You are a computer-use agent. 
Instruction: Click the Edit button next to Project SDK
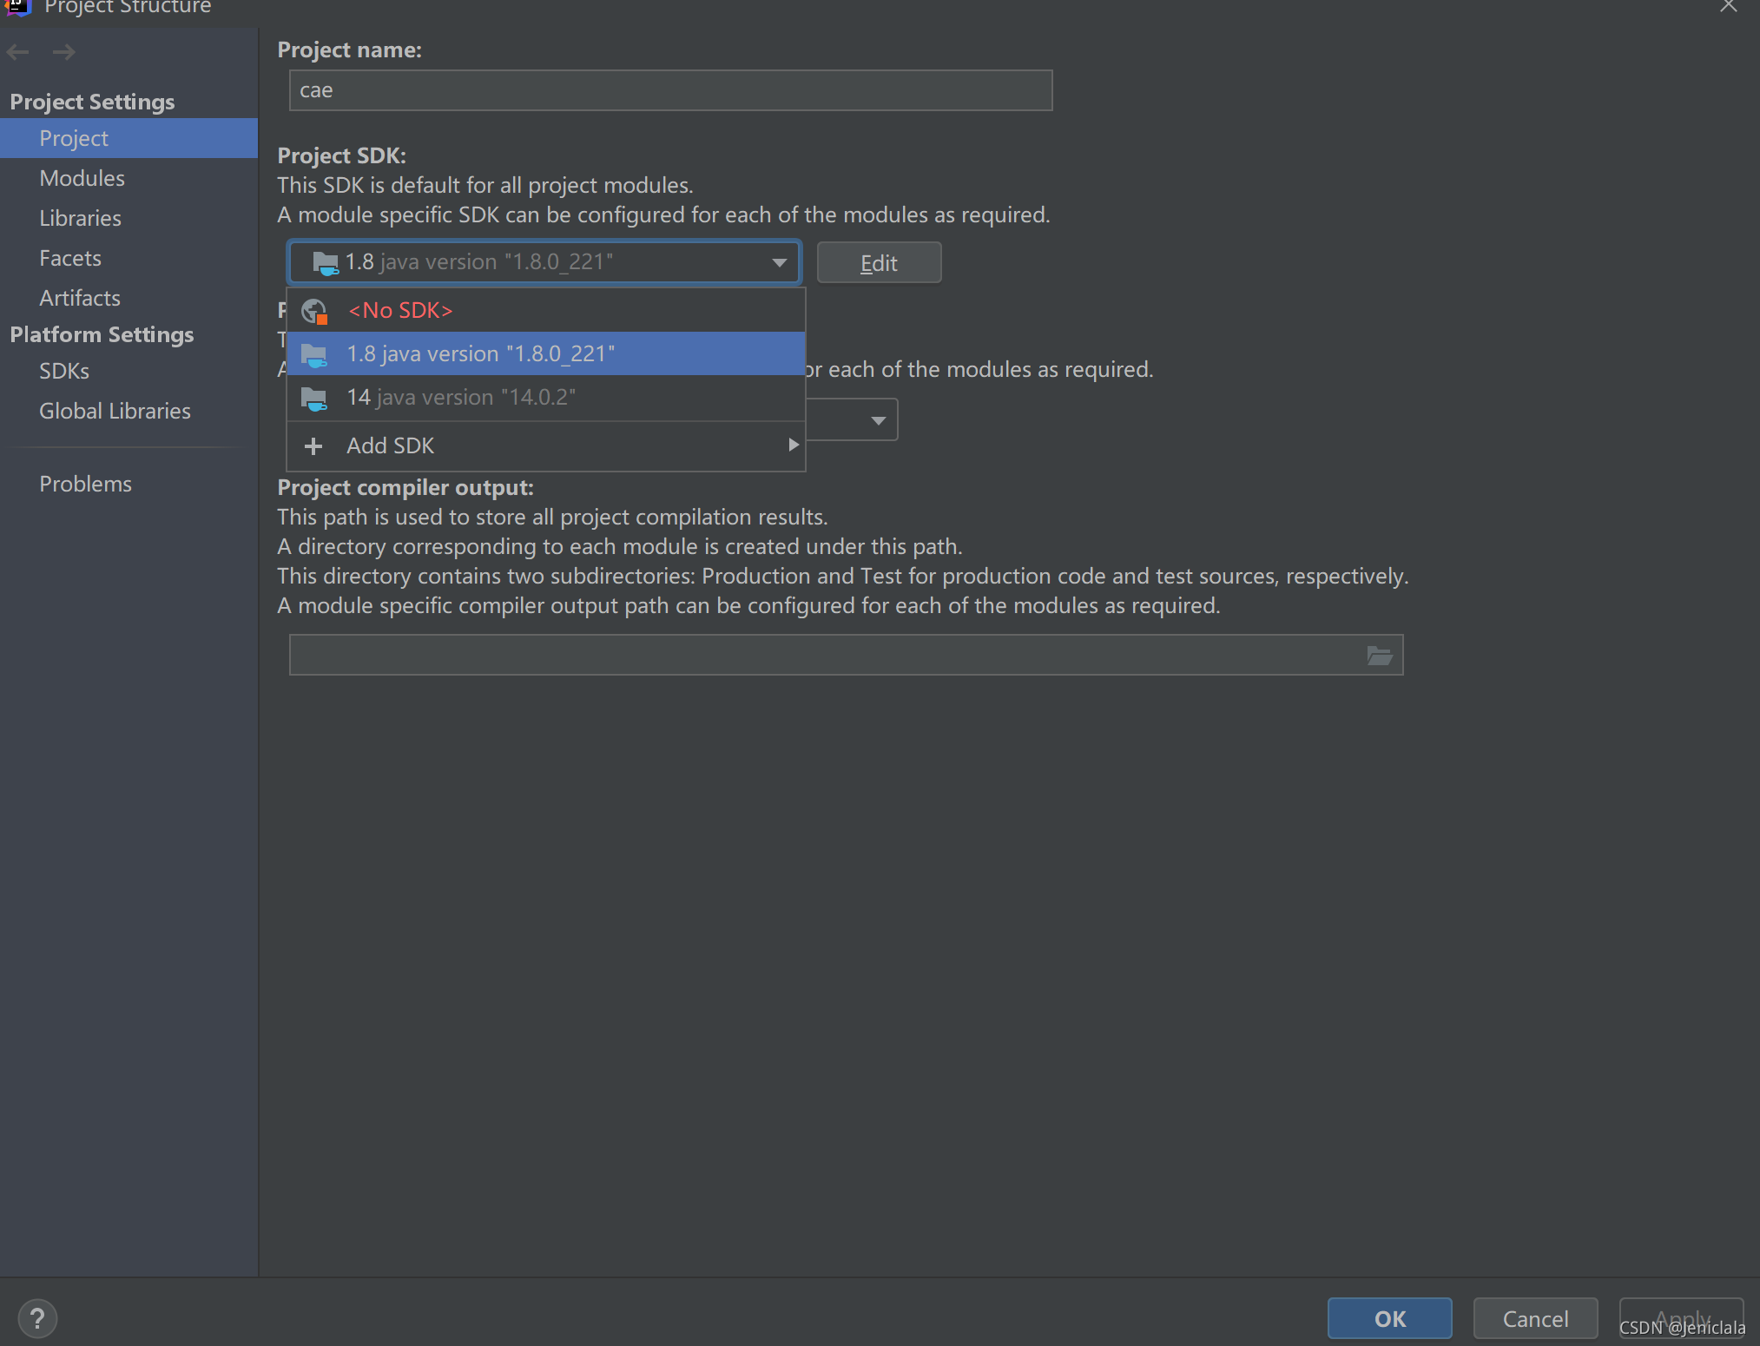[879, 261]
